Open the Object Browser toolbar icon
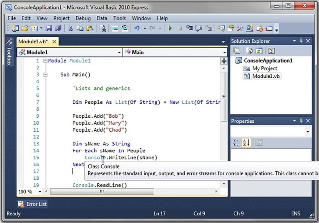This screenshot has width=319, height=223. tap(250, 28)
